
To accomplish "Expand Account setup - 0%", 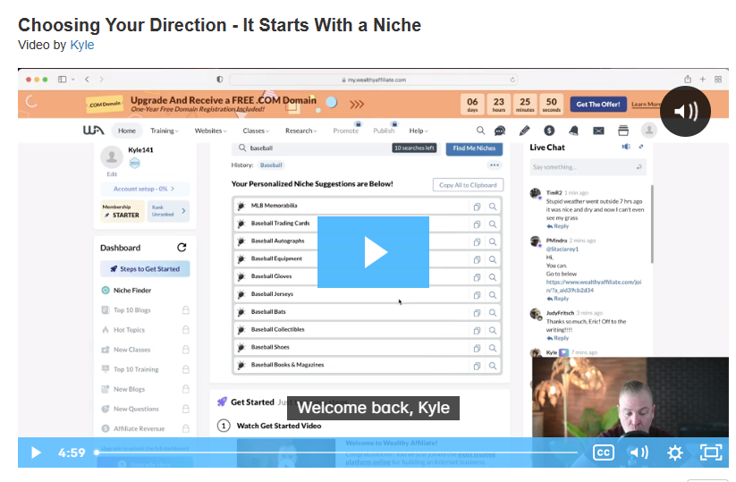I will point(145,189).
